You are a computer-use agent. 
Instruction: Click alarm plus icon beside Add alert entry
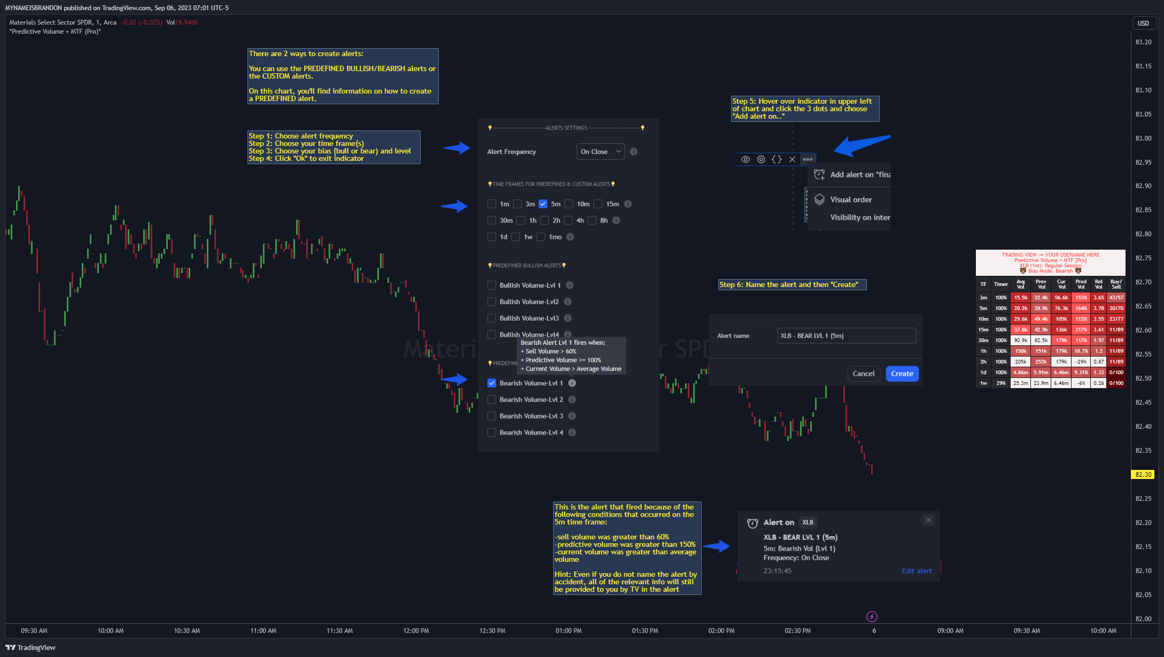[819, 175]
